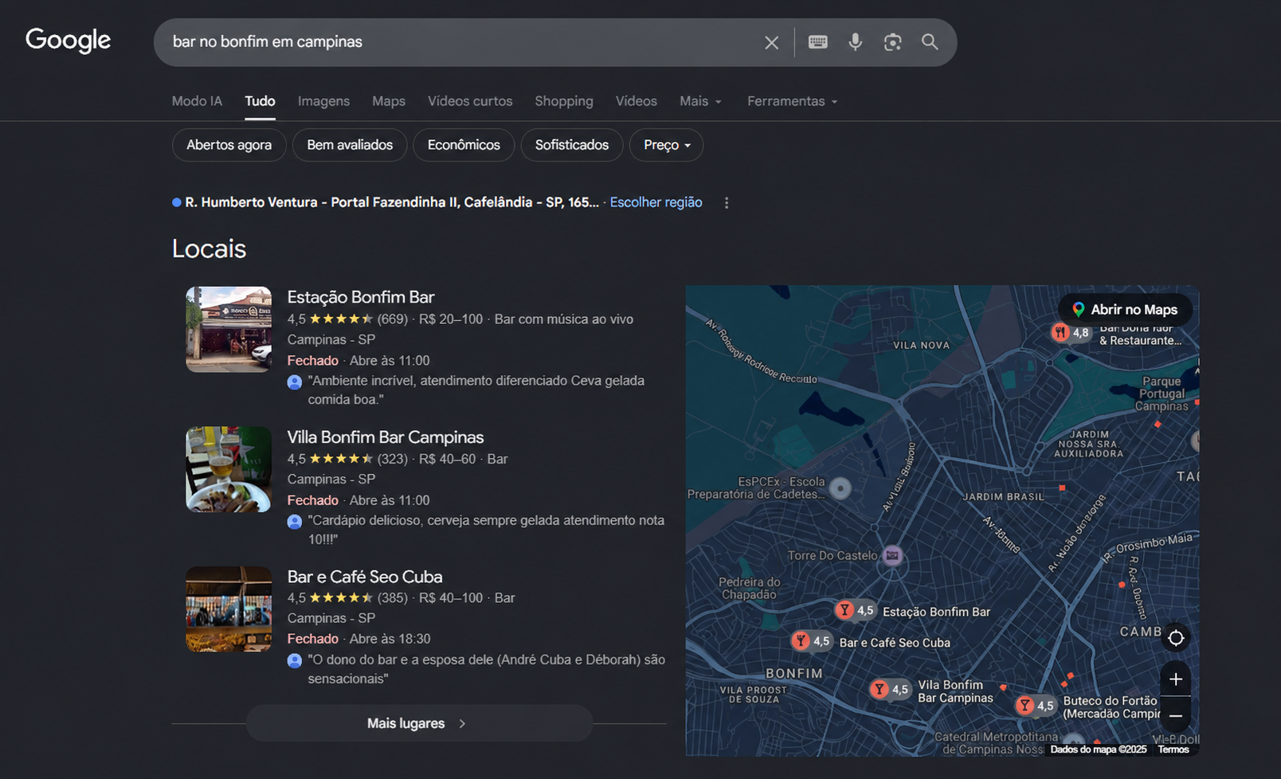The height and width of the screenshot is (779, 1281).
Task: Open the Vídeos tab
Action: 636,101
